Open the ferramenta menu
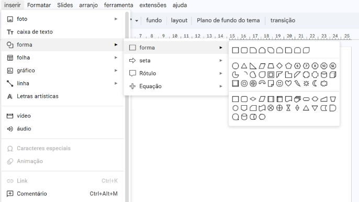Image resolution: width=359 pixels, height=202 pixels. [x=119, y=5]
